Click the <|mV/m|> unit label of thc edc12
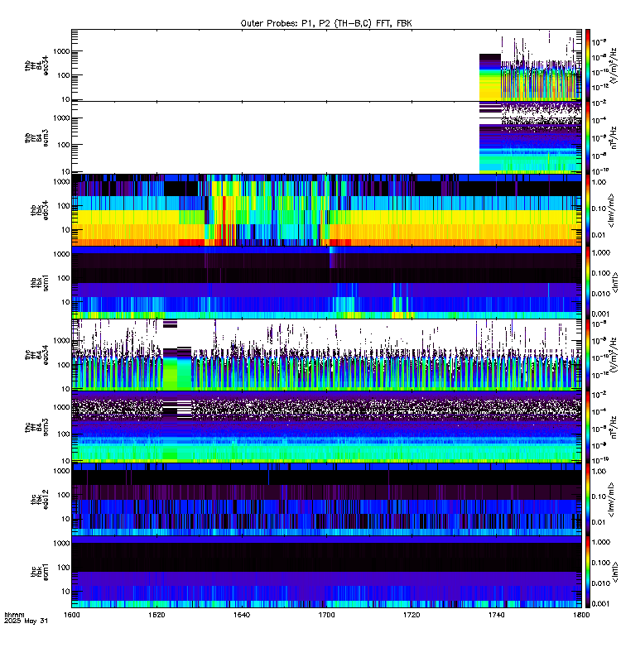621x662 pixels. (612, 501)
